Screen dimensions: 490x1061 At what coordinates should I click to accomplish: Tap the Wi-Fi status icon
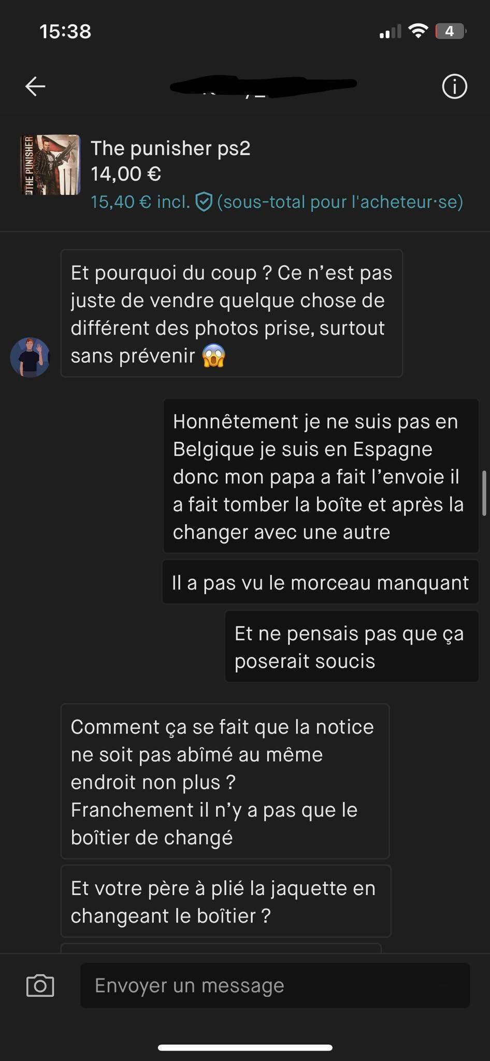pyautogui.click(x=417, y=31)
